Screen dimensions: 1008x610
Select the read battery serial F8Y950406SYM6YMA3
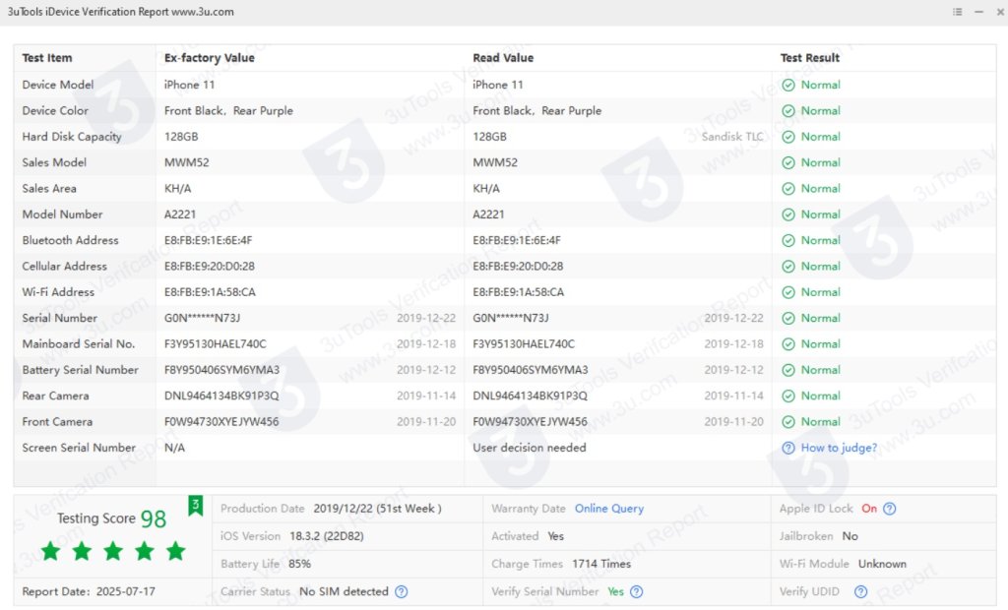click(x=531, y=370)
